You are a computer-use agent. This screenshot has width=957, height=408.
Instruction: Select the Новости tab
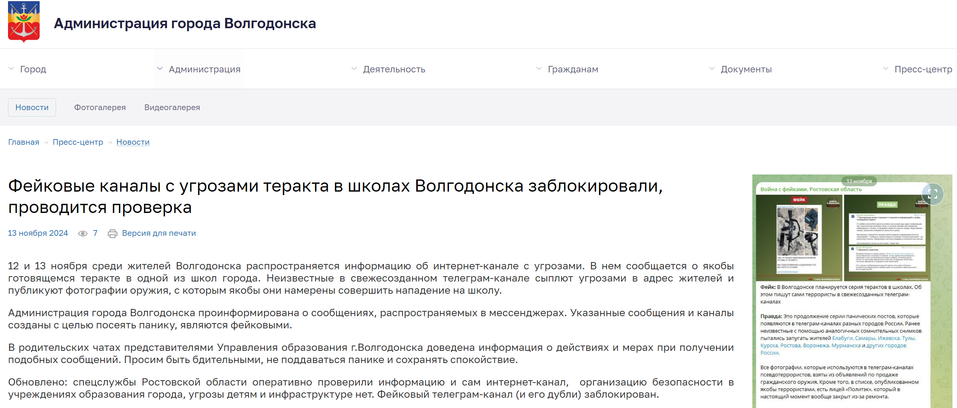[x=32, y=107]
